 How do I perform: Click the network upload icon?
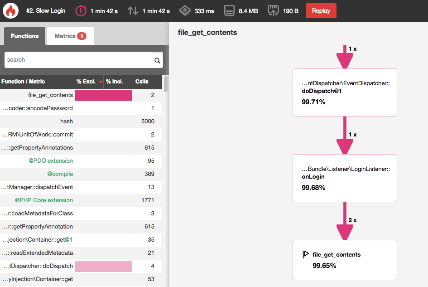274,11
